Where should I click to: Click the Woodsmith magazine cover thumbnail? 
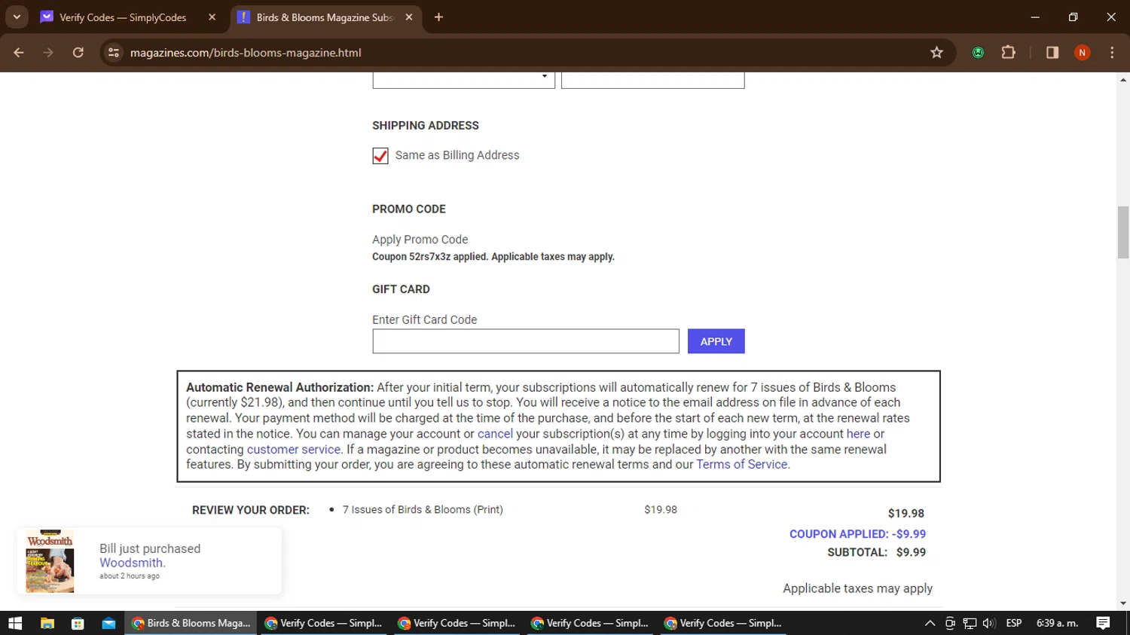pyautogui.click(x=50, y=561)
